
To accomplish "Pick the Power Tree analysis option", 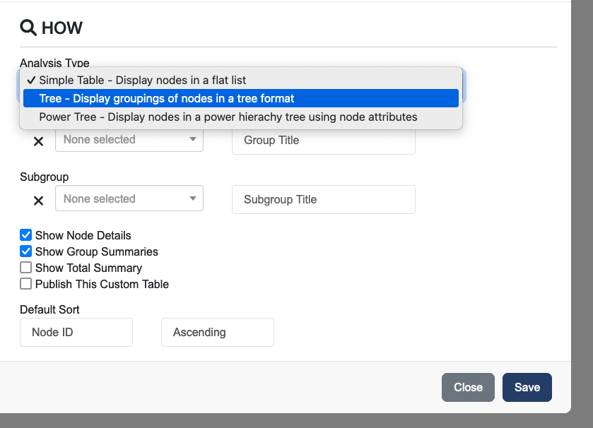I will click(228, 117).
